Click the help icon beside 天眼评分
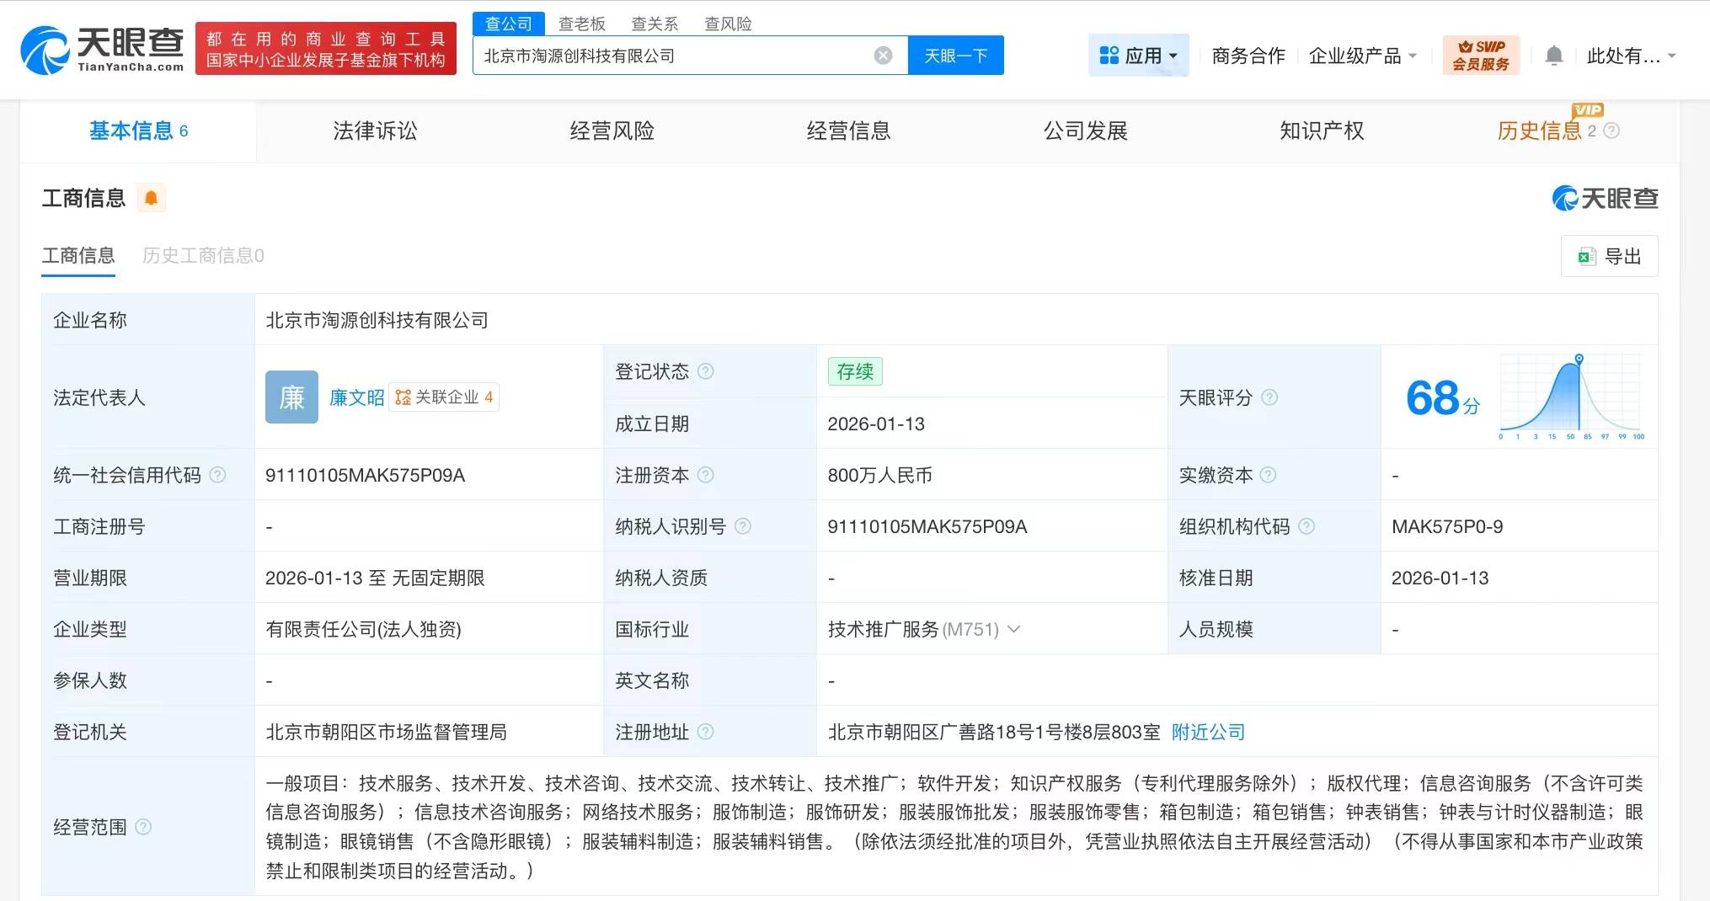1710x901 pixels. pos(1272,398)
